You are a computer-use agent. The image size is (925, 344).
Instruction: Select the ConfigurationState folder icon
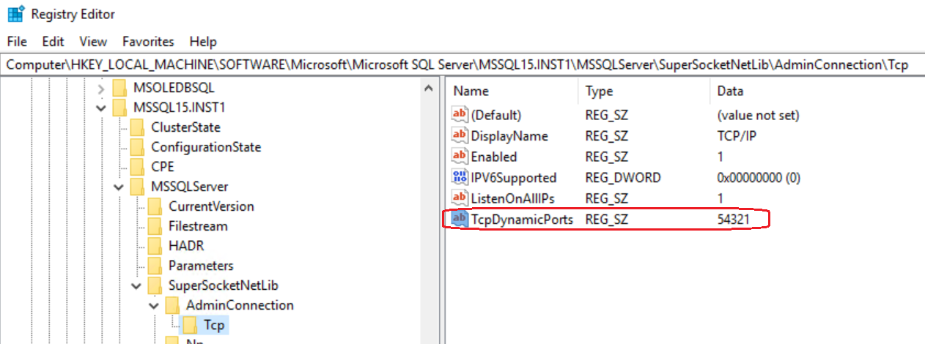click(x=138, y=147)
